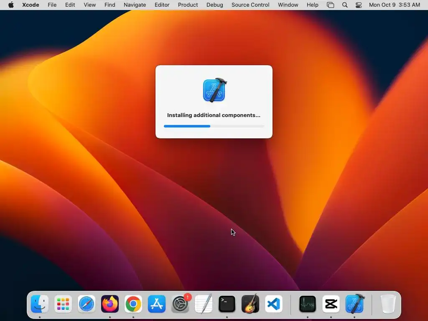Open Google Chrome in the Dock
The height and width of the screenshot is (321, 428).
133,304
